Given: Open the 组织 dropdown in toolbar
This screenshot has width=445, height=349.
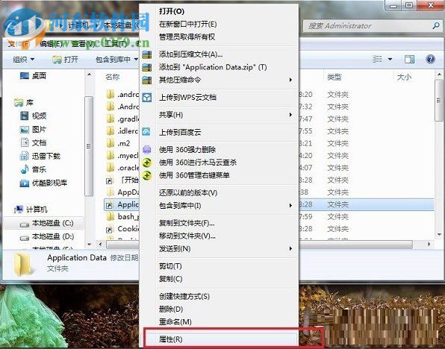Looking at the screenshot, I should click(24, 59).
